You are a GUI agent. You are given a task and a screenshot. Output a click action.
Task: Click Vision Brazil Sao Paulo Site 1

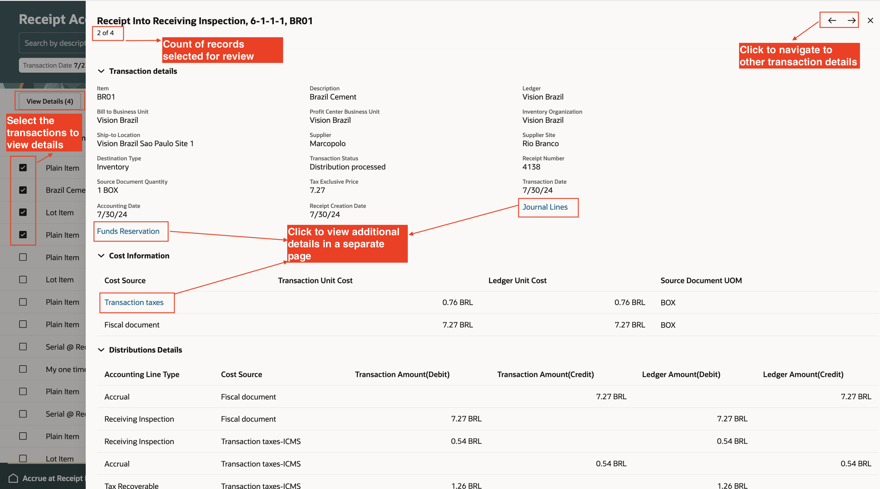145,144
